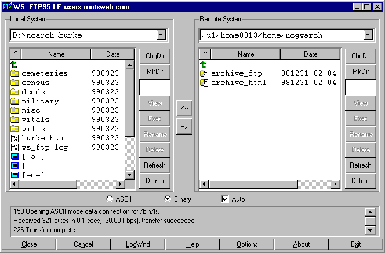The image size is (385, 253).
Task: Expand the remote directory path dropdown
Action: coord(367,35)
